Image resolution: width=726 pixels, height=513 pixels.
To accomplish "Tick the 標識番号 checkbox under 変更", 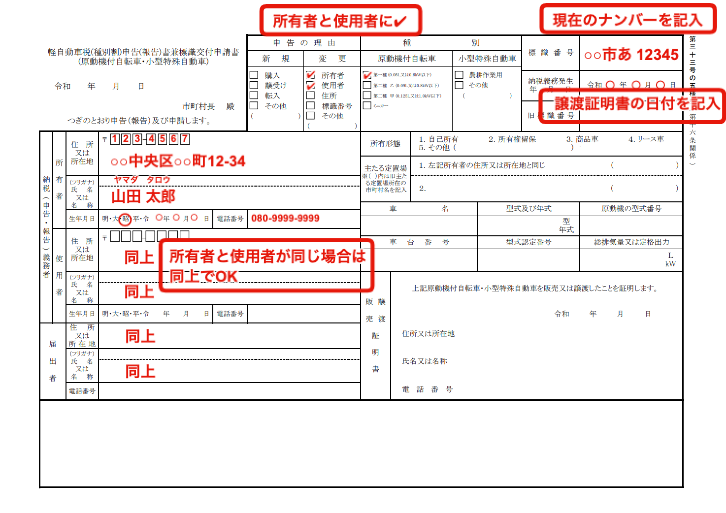I will 311,105.
